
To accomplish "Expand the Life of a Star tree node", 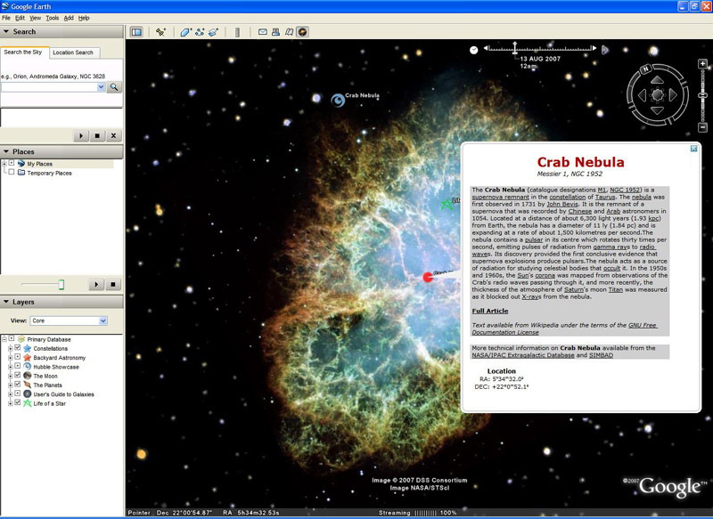I will tap(10, 403).
